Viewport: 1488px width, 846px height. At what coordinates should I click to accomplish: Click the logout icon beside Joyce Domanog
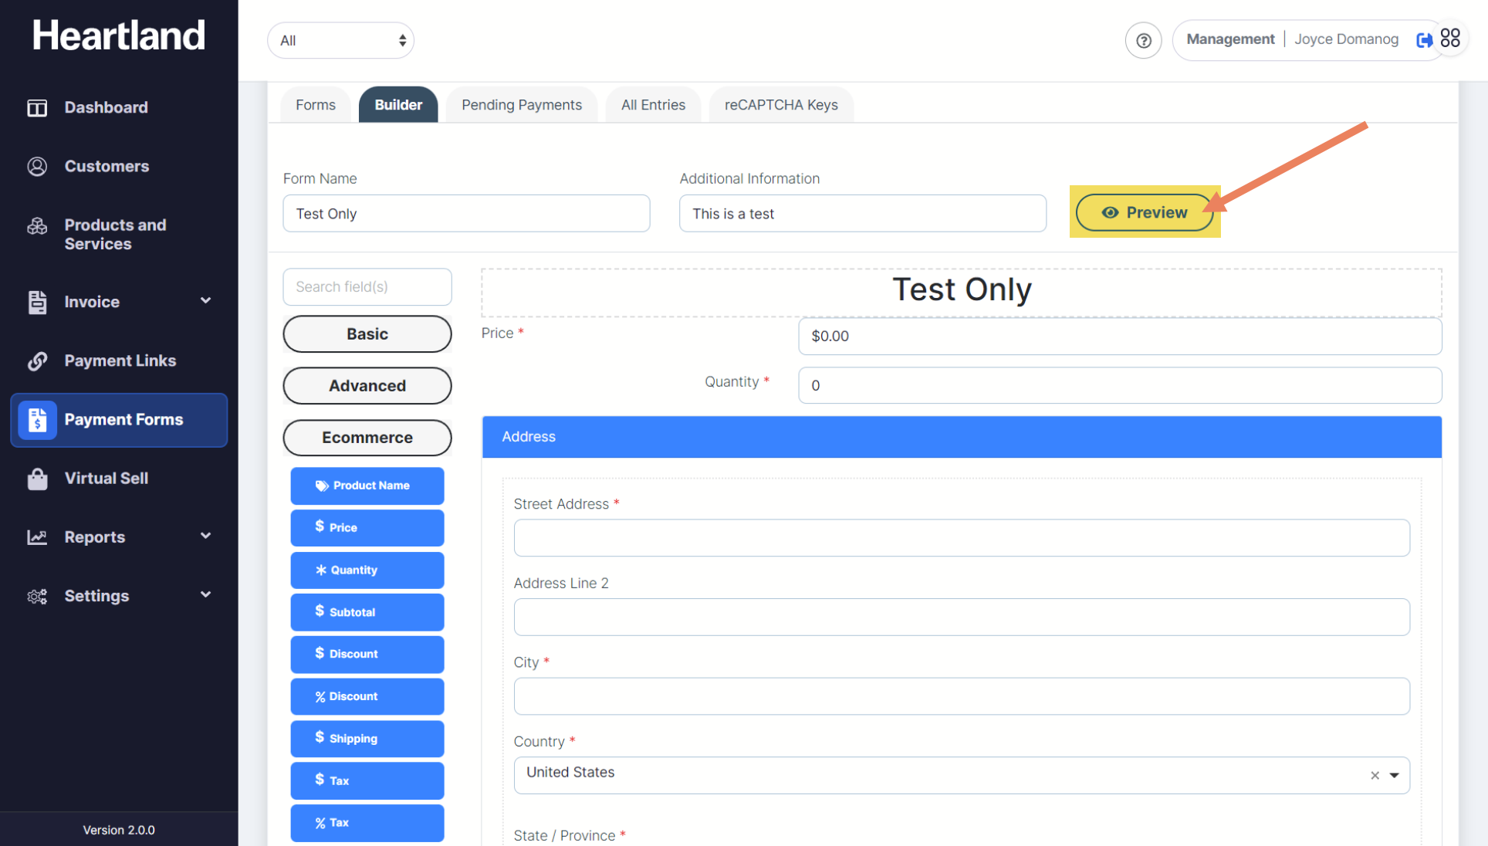[1424, 40]
